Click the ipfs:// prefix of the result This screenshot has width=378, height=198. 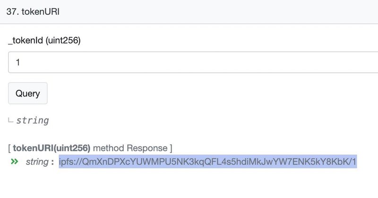(x=70, y=162)
